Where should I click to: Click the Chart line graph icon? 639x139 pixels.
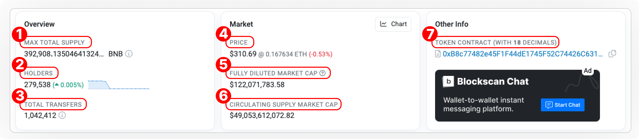[383, 24]
